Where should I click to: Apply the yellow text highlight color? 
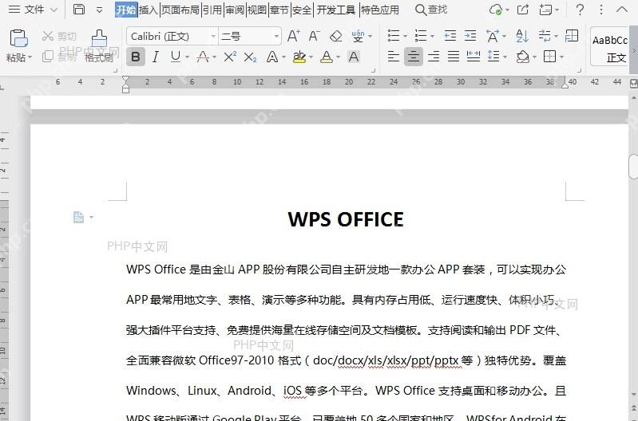click(299, 57)
